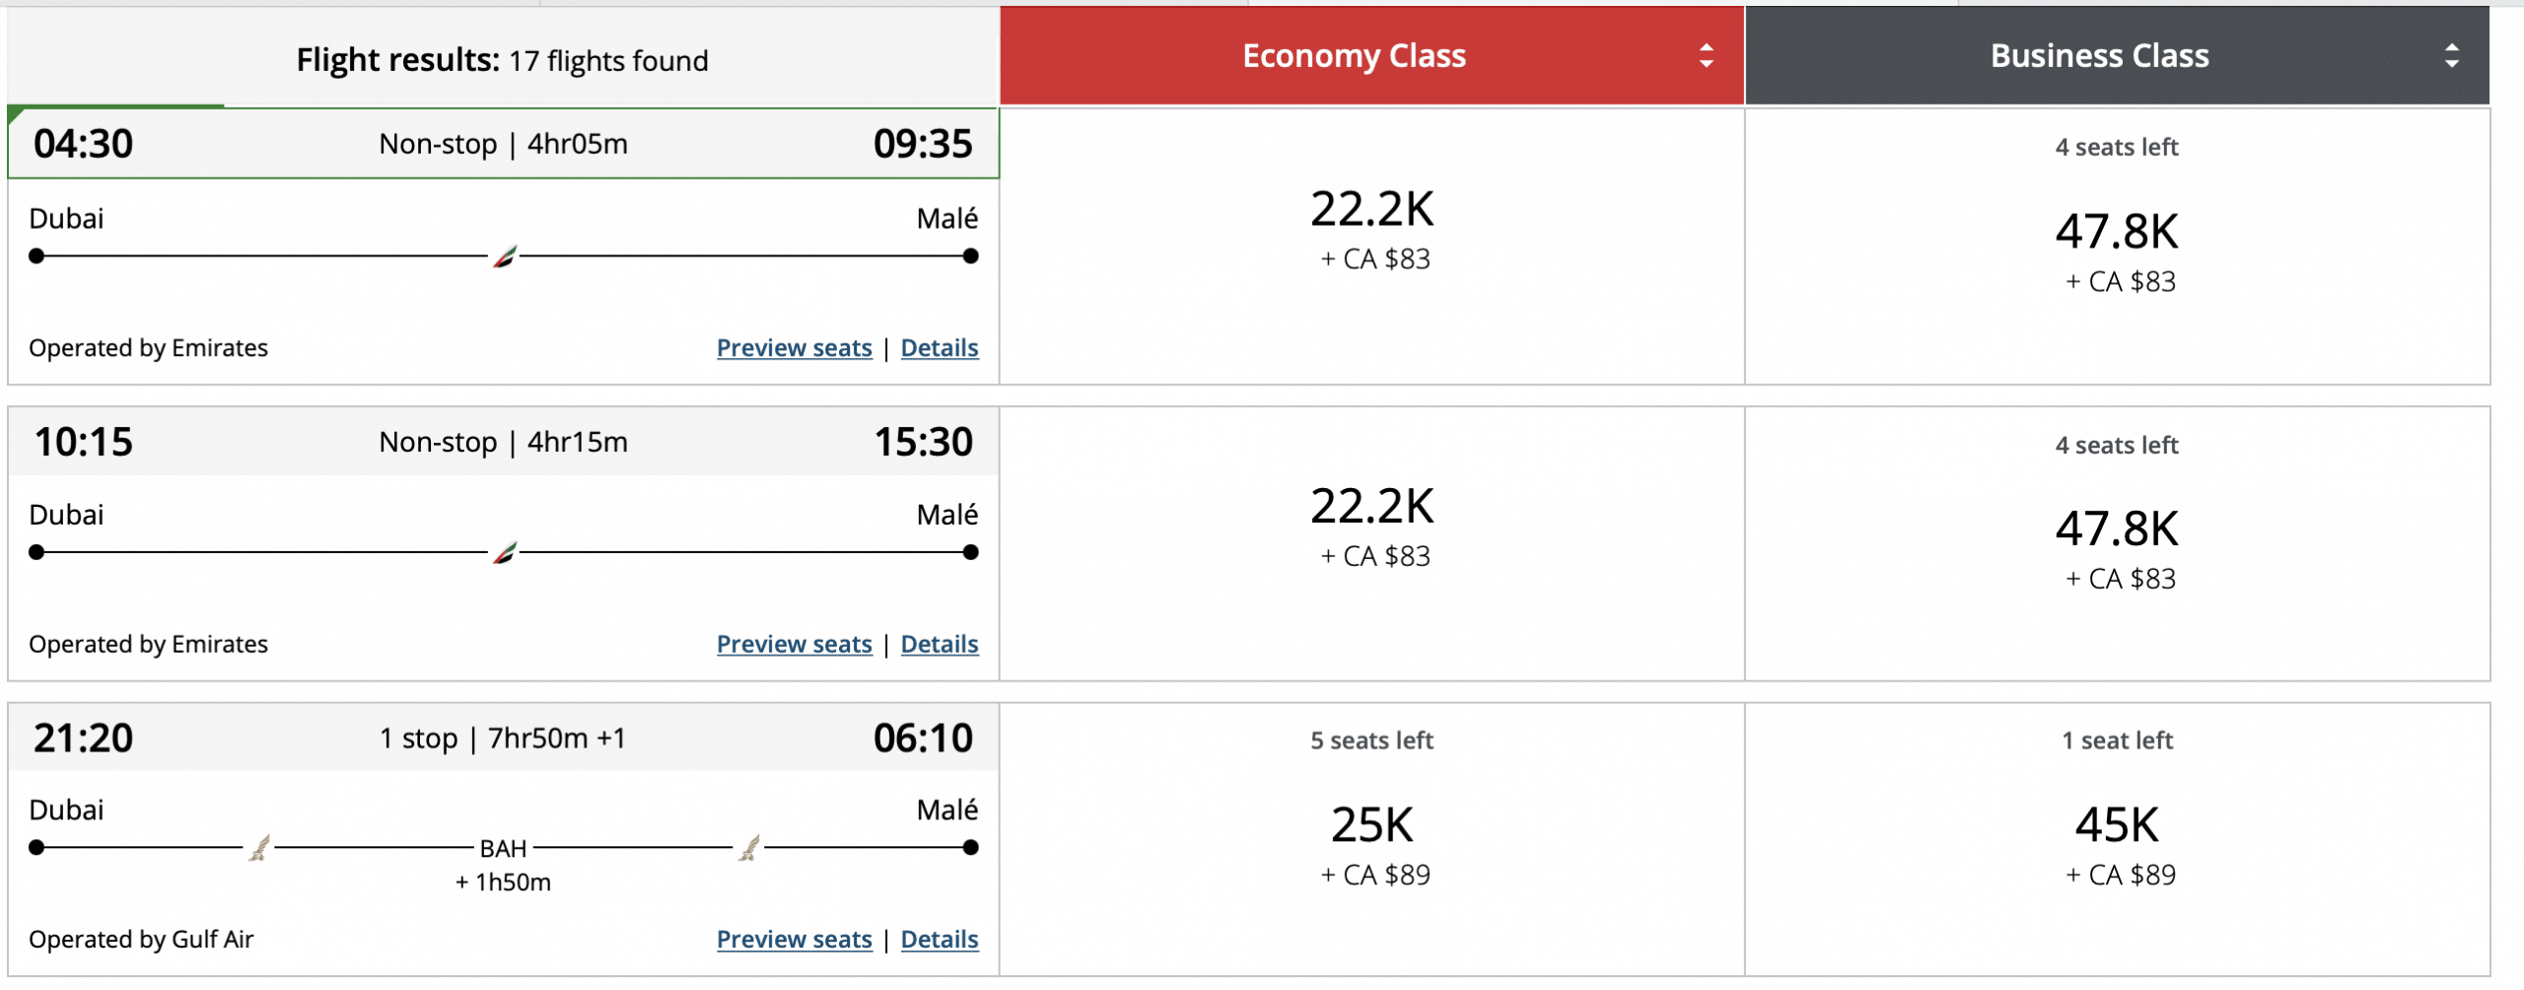Viewport: 2524px width, 990px height.
Task: Click Emirates airline icon on 10:15 flight
Action: (x=505, y=552)
